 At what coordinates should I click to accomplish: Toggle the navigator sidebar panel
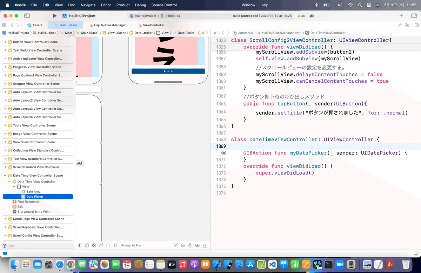[27, 16]
